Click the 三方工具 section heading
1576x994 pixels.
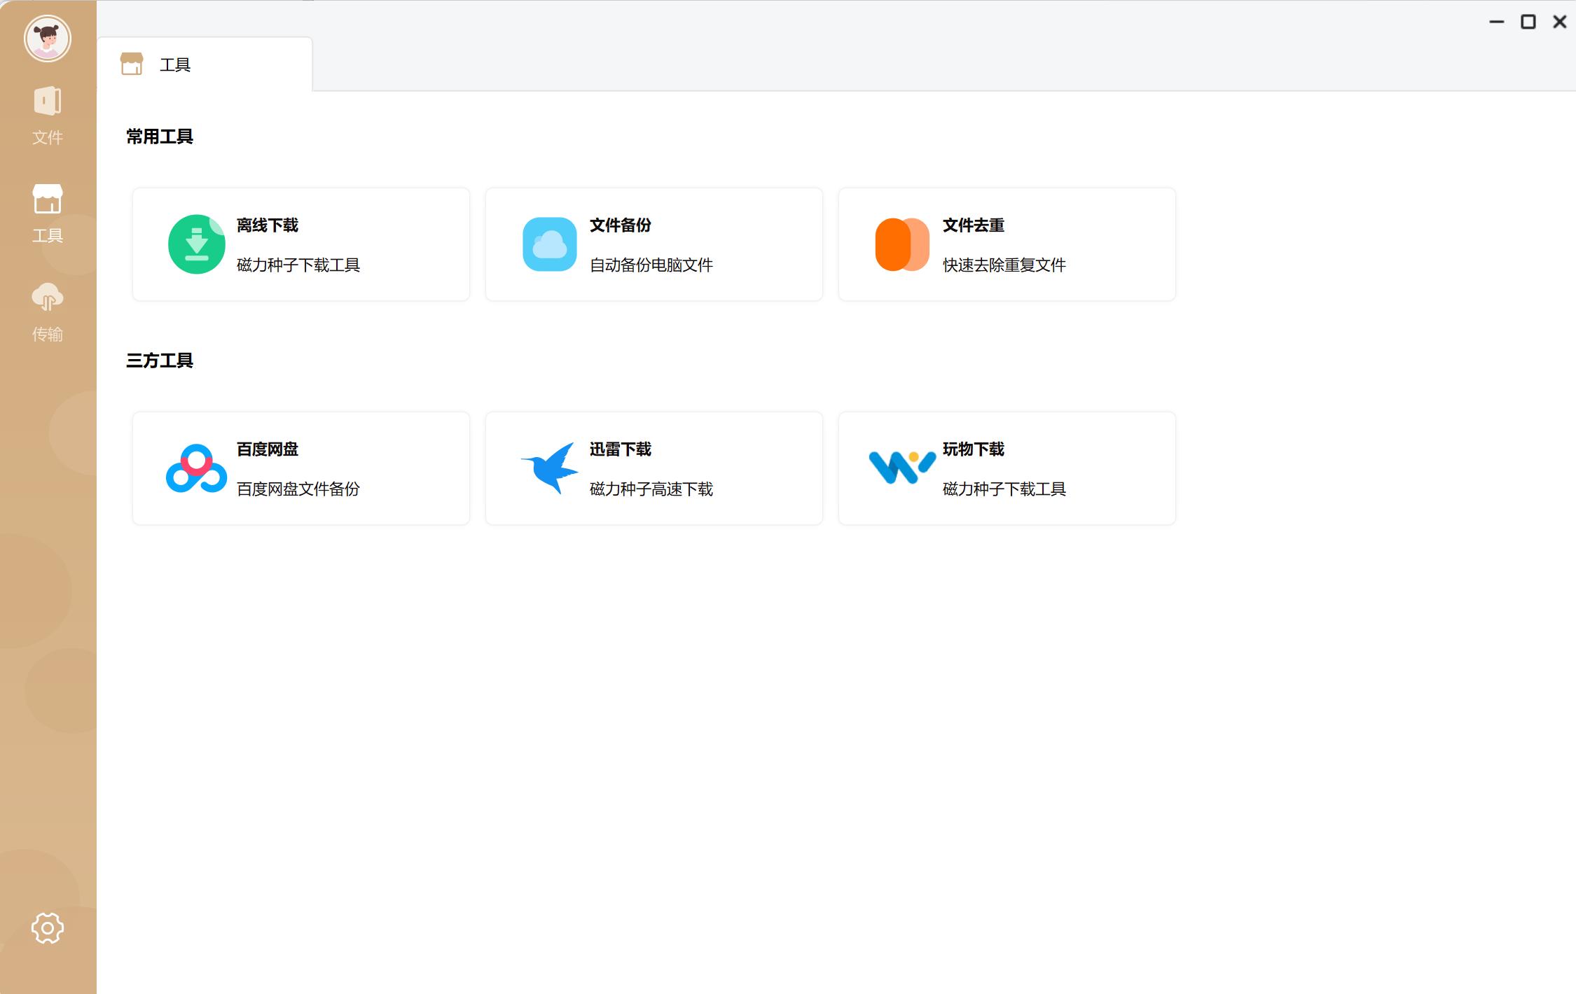tap(159, 360)
